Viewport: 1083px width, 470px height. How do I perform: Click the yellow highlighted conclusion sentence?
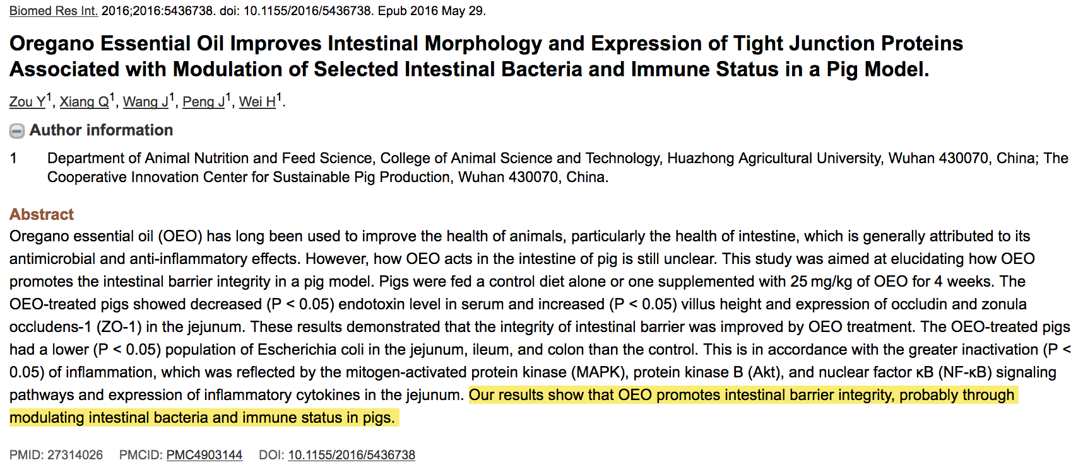click(x=742, y=395)
